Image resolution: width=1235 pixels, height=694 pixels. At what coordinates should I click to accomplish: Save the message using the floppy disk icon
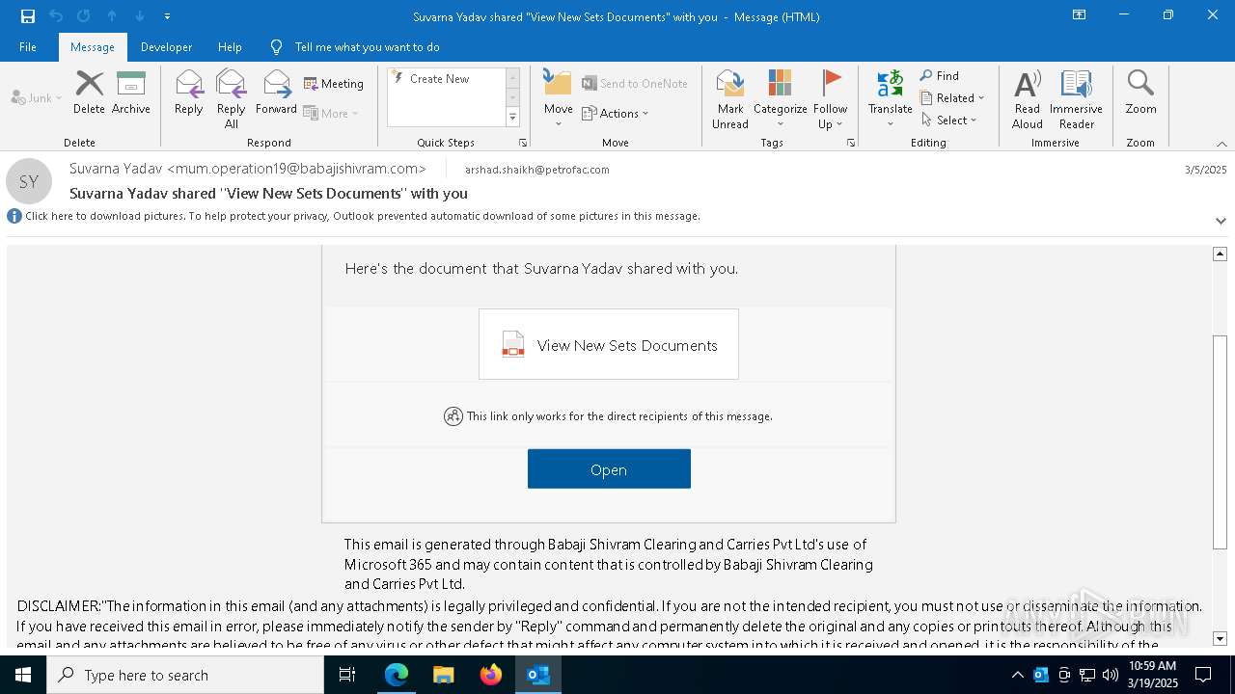(x=28, y=16)
